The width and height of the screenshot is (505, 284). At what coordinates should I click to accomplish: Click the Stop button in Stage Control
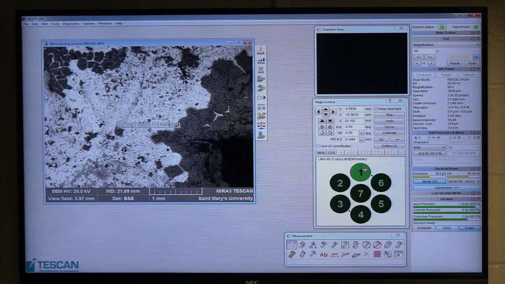click(389, 115)
